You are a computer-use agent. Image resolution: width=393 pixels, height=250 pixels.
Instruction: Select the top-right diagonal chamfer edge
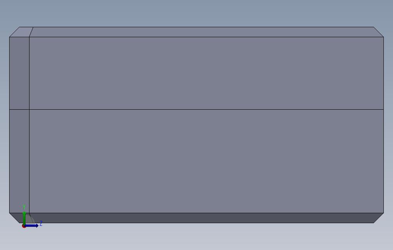coord(379,32)
